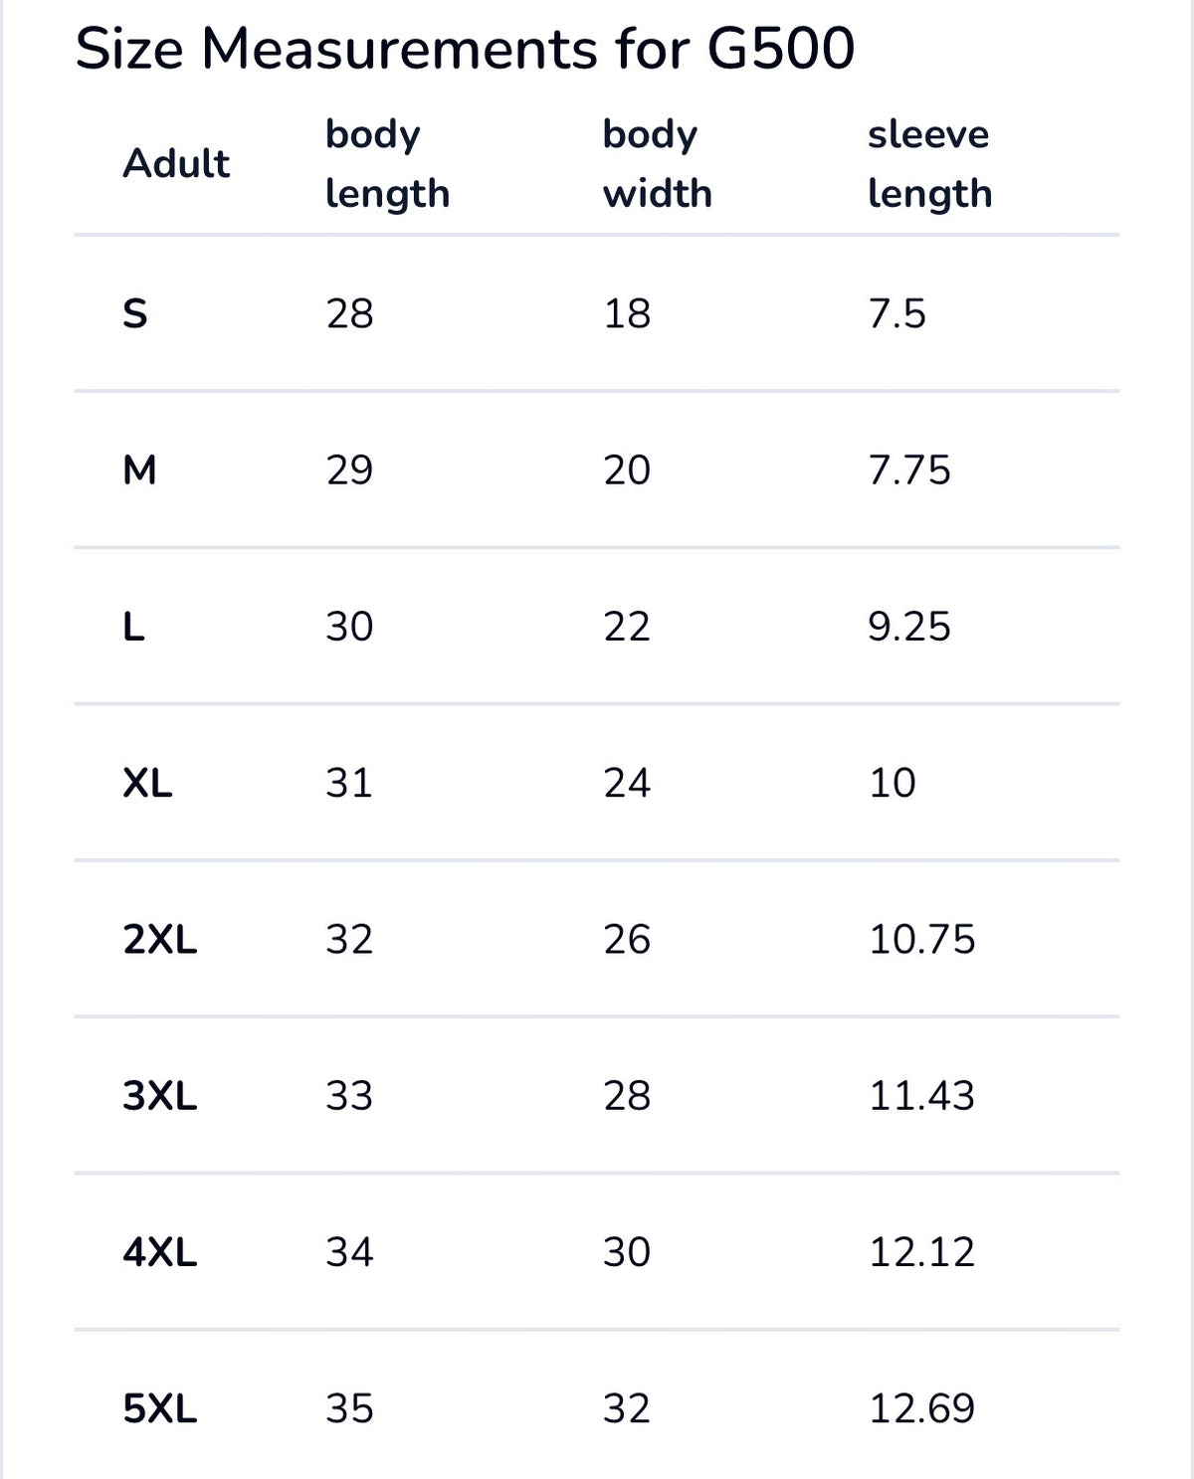Click the 7.75 sleeve length value
This screenshot has height=1479, width=1194.
point(909,469)
